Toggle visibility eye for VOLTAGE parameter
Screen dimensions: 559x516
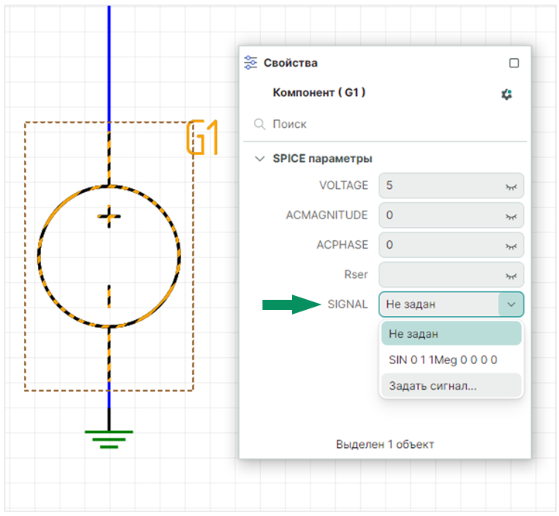[x=510, y=186]
